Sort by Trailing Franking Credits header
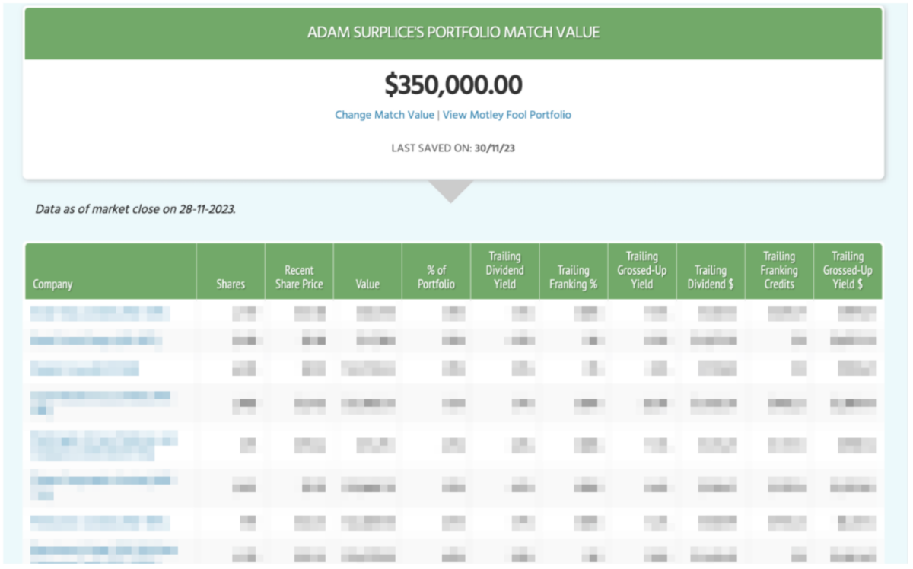 (778, 270)
